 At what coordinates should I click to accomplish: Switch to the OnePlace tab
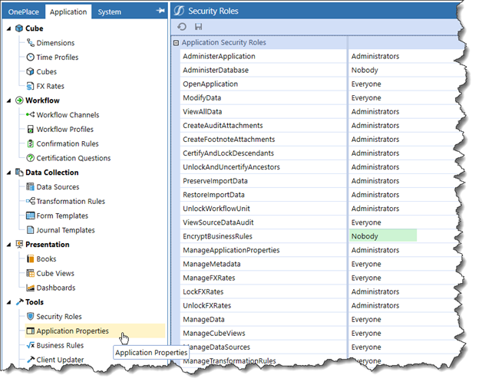pyautogui.click(x=23, y=12)
